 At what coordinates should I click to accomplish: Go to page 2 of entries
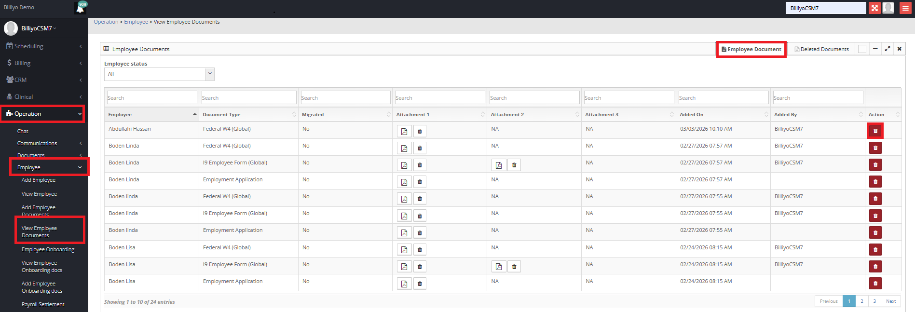click(x=861, y=301)
